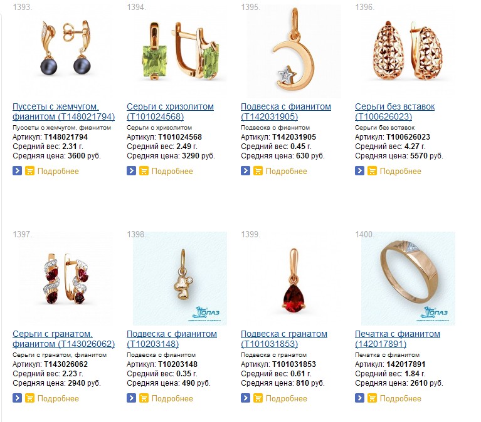The image size is (481, 422).
Task: Click cart icon under garnet pendant T101031853
Action: click(x=258, y=398)
